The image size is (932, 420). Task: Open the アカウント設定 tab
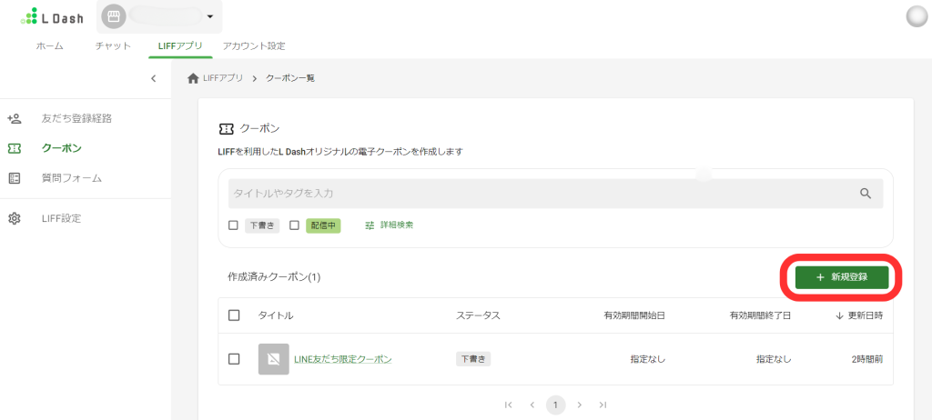coord(253,45)
